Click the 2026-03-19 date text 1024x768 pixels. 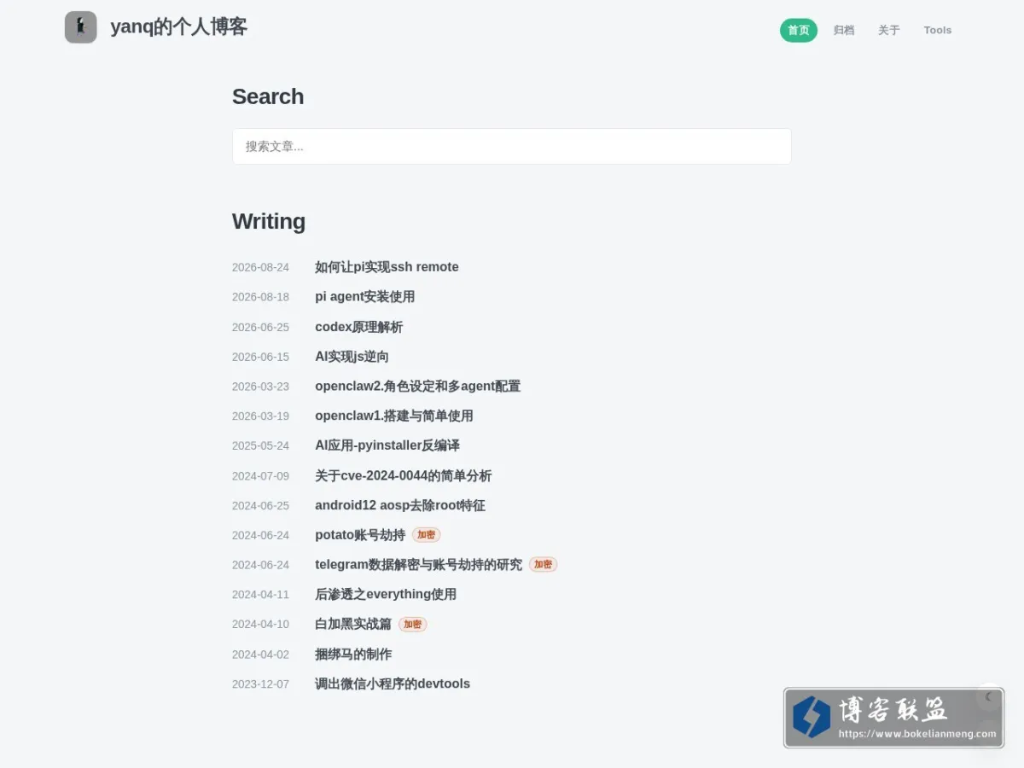pos(260,416)
